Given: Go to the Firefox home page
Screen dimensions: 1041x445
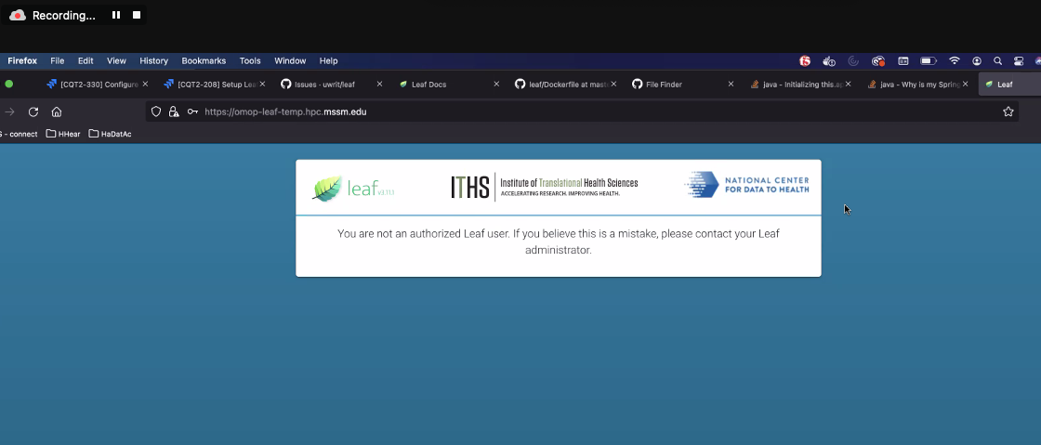Looking at the screenshot, I should pyautogui.click(x=57, y=111).
